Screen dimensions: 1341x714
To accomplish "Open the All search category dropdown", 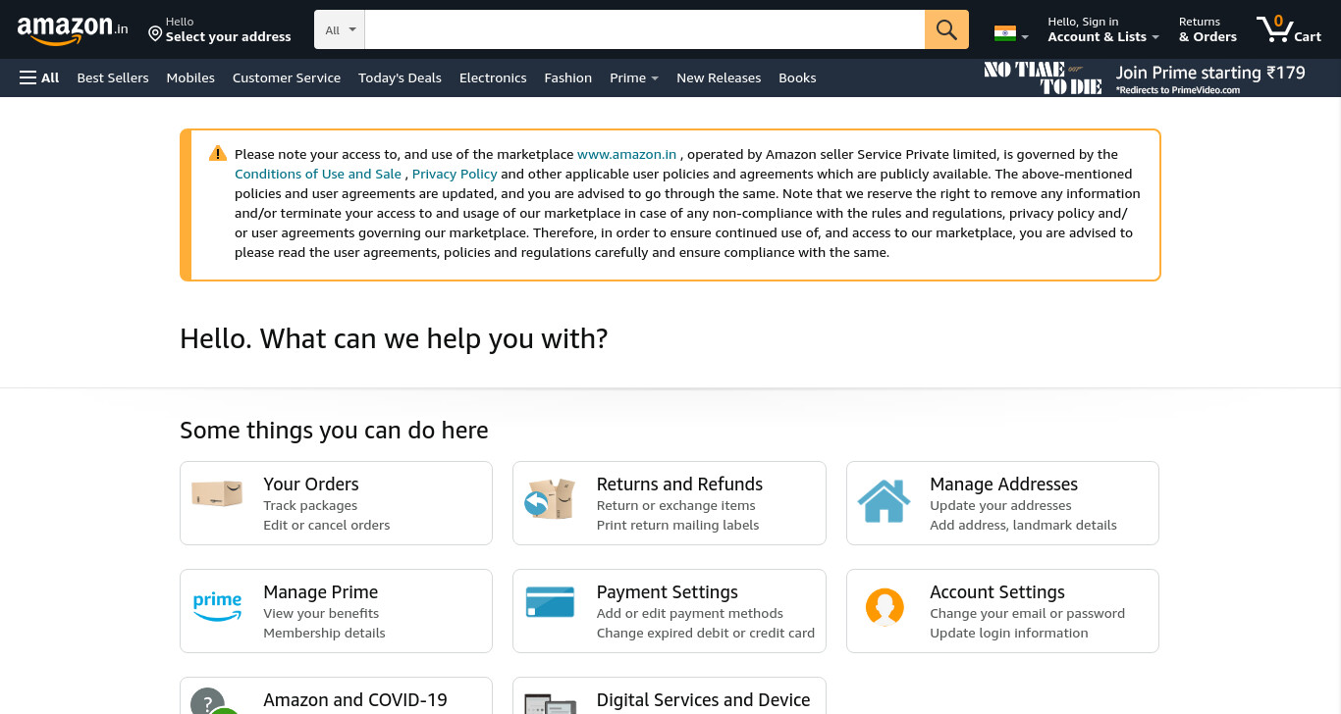I will tap(340, 29).
